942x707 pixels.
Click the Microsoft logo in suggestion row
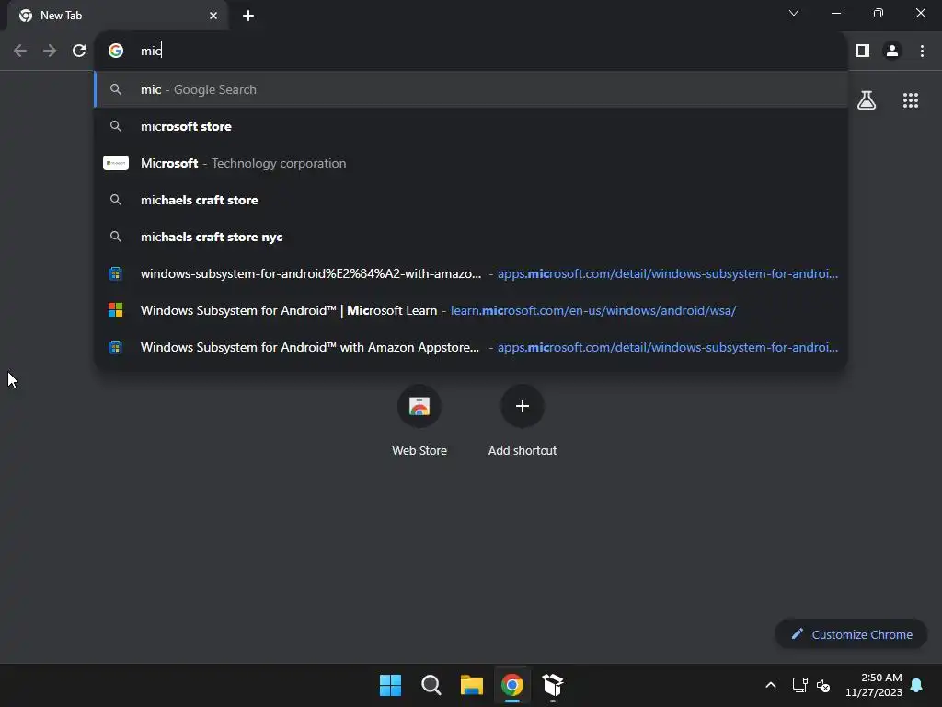[116, 163]
